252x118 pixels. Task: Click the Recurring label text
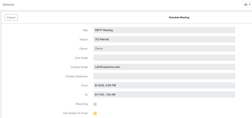click(x=82, y=104)
